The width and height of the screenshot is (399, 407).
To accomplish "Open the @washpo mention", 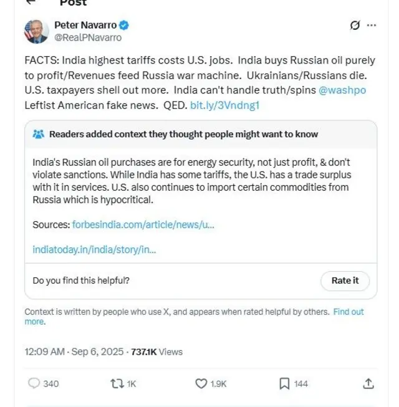I will coord(342,90).
